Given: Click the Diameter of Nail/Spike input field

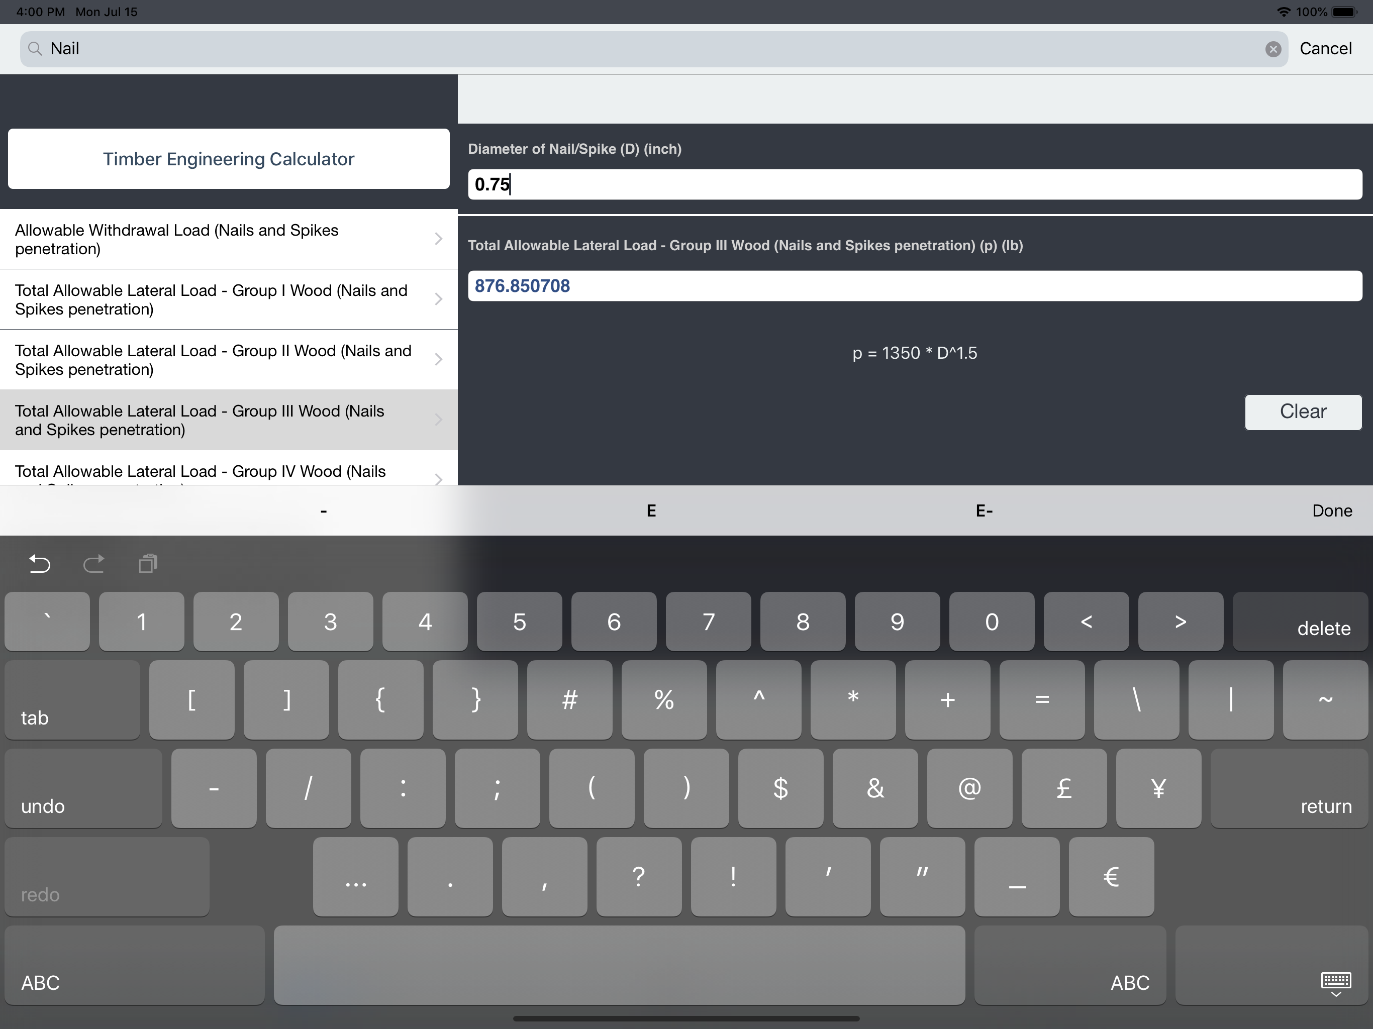Looking at the screenshot, I should point(914,184).
